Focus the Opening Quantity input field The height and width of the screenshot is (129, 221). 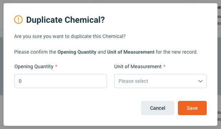(x=61, y=81)
